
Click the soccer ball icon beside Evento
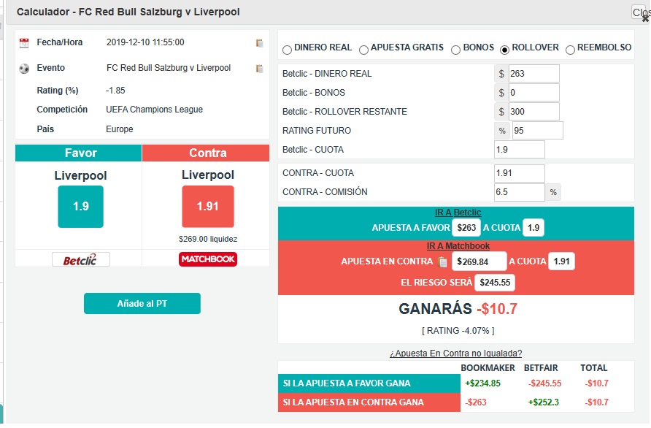click(x=24, y=69)
